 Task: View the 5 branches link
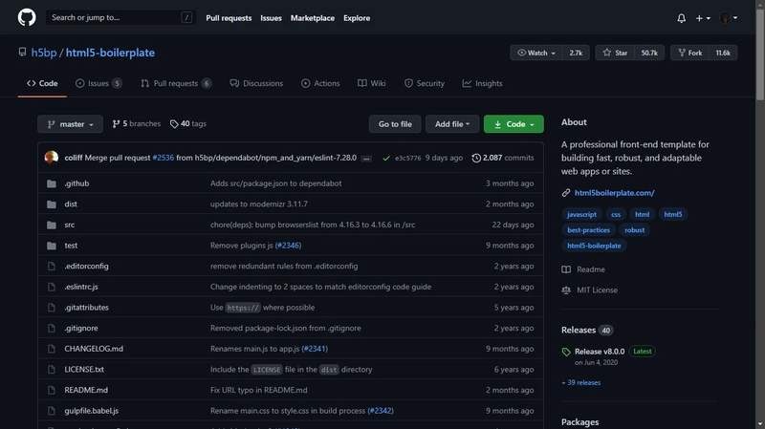[137, 124]
